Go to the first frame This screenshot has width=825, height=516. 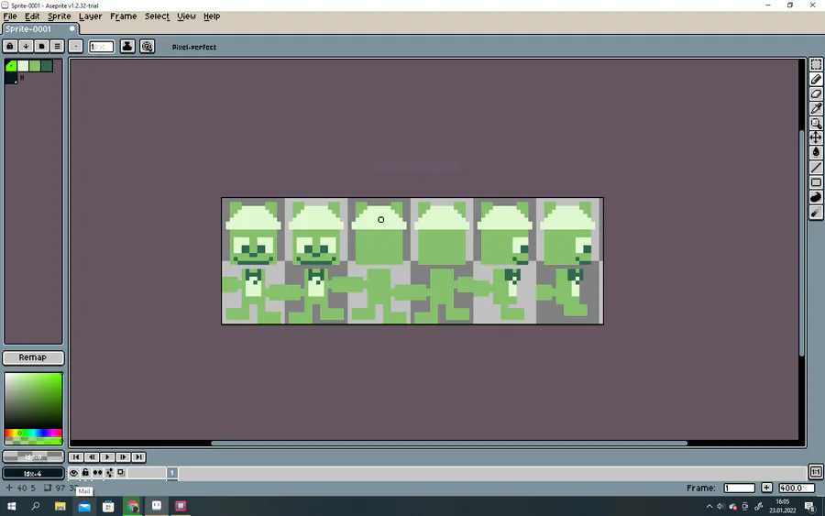click(76, 457)
